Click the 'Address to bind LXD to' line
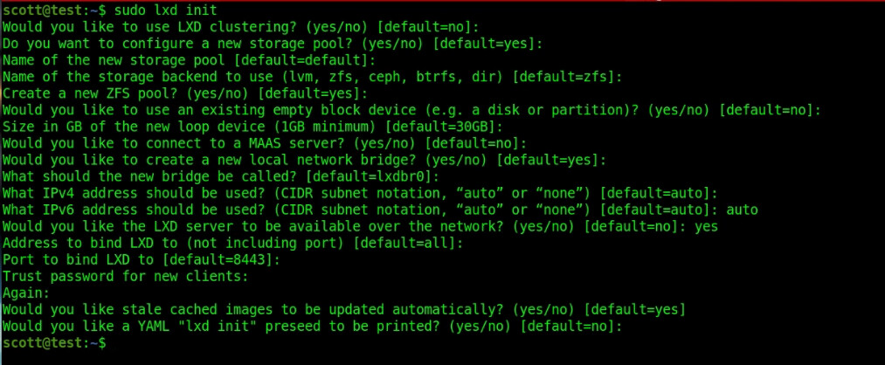The image size is (885, 365). coord(232,243)
